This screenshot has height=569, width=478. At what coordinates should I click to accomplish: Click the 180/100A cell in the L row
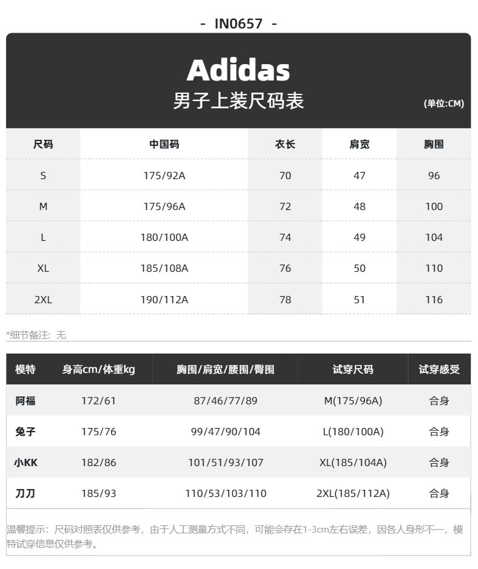tap(164, 237)
